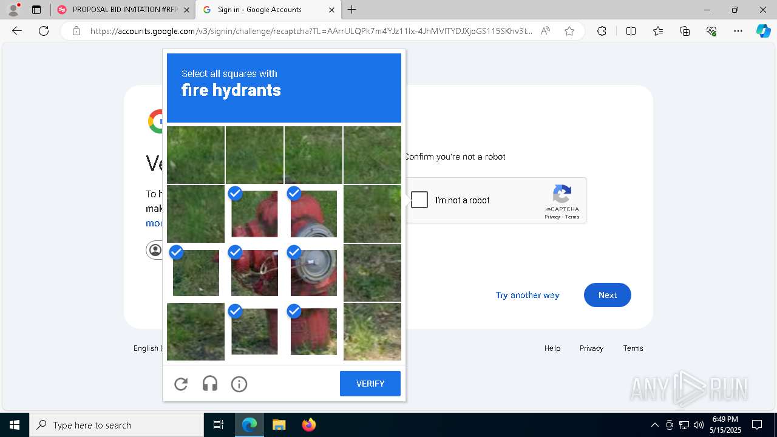Close the Sign in - Google Accounts tab
777x437 pixels.
[x=331, y=10]
